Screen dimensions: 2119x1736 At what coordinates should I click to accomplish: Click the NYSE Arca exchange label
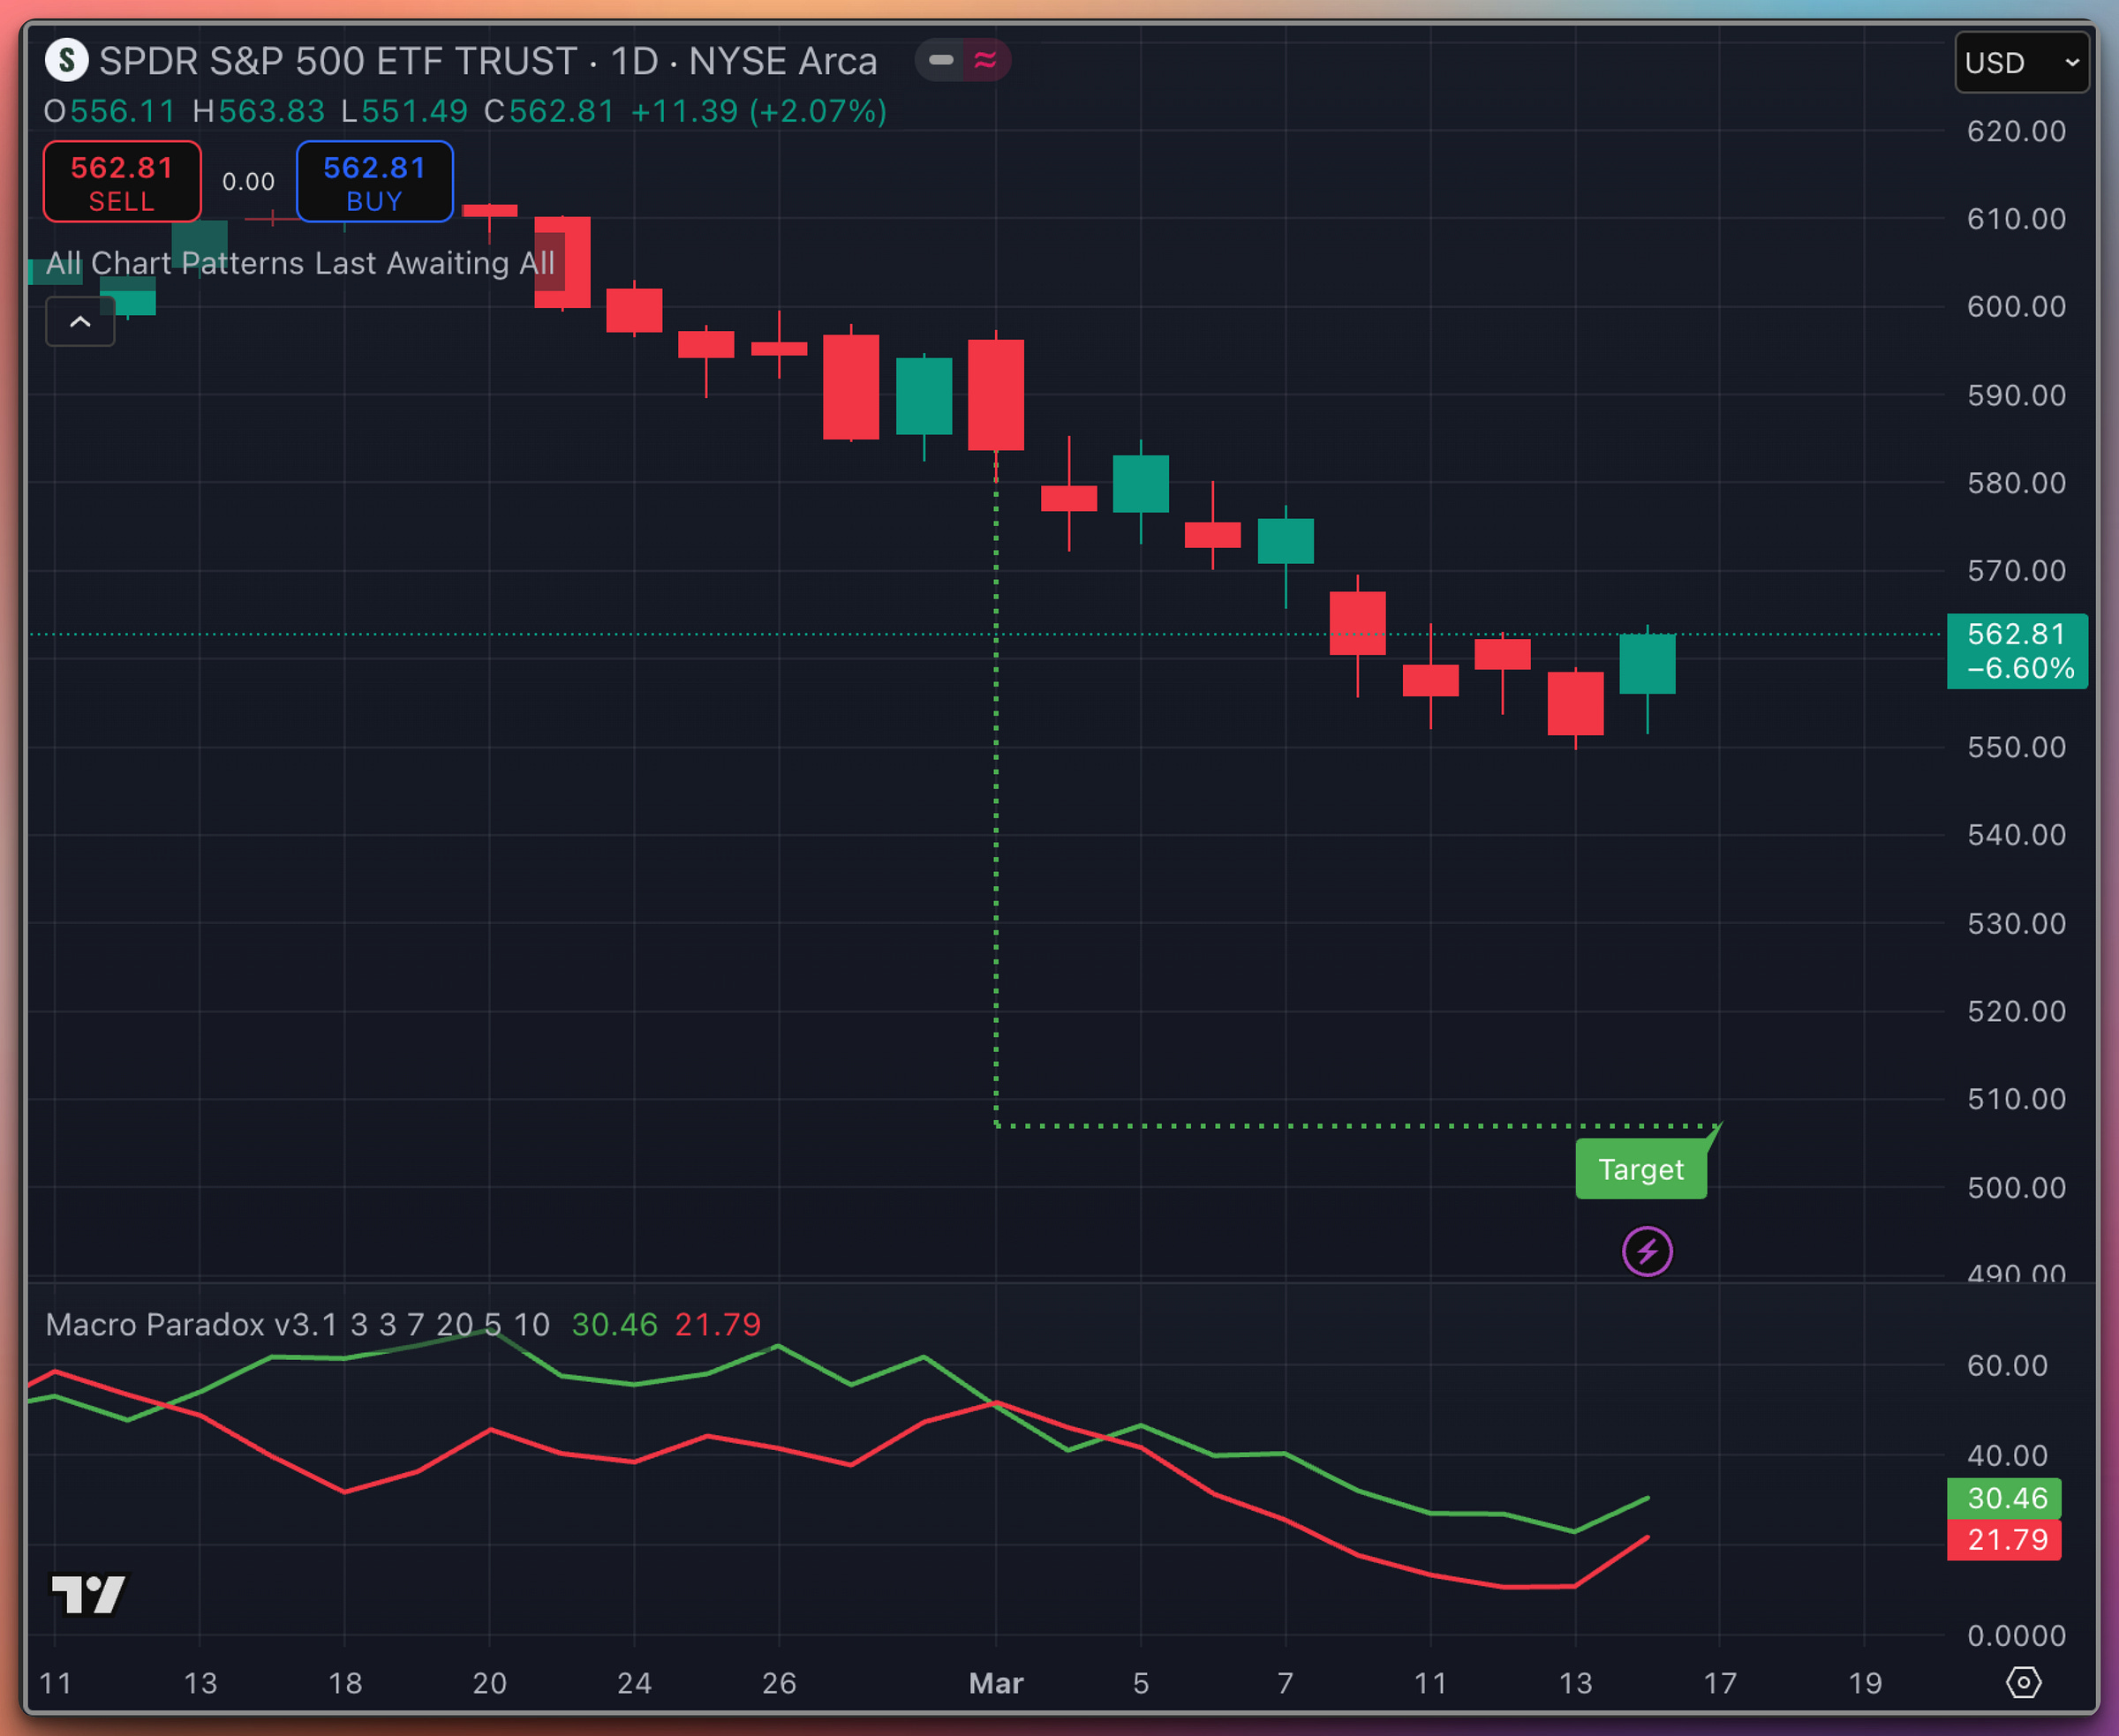(782, 61)
